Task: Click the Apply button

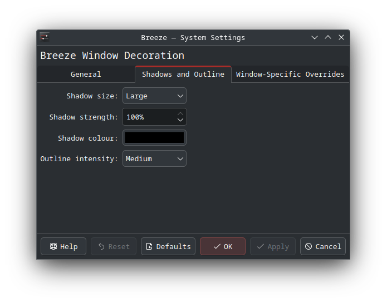Action: click(x=273, y=246)
